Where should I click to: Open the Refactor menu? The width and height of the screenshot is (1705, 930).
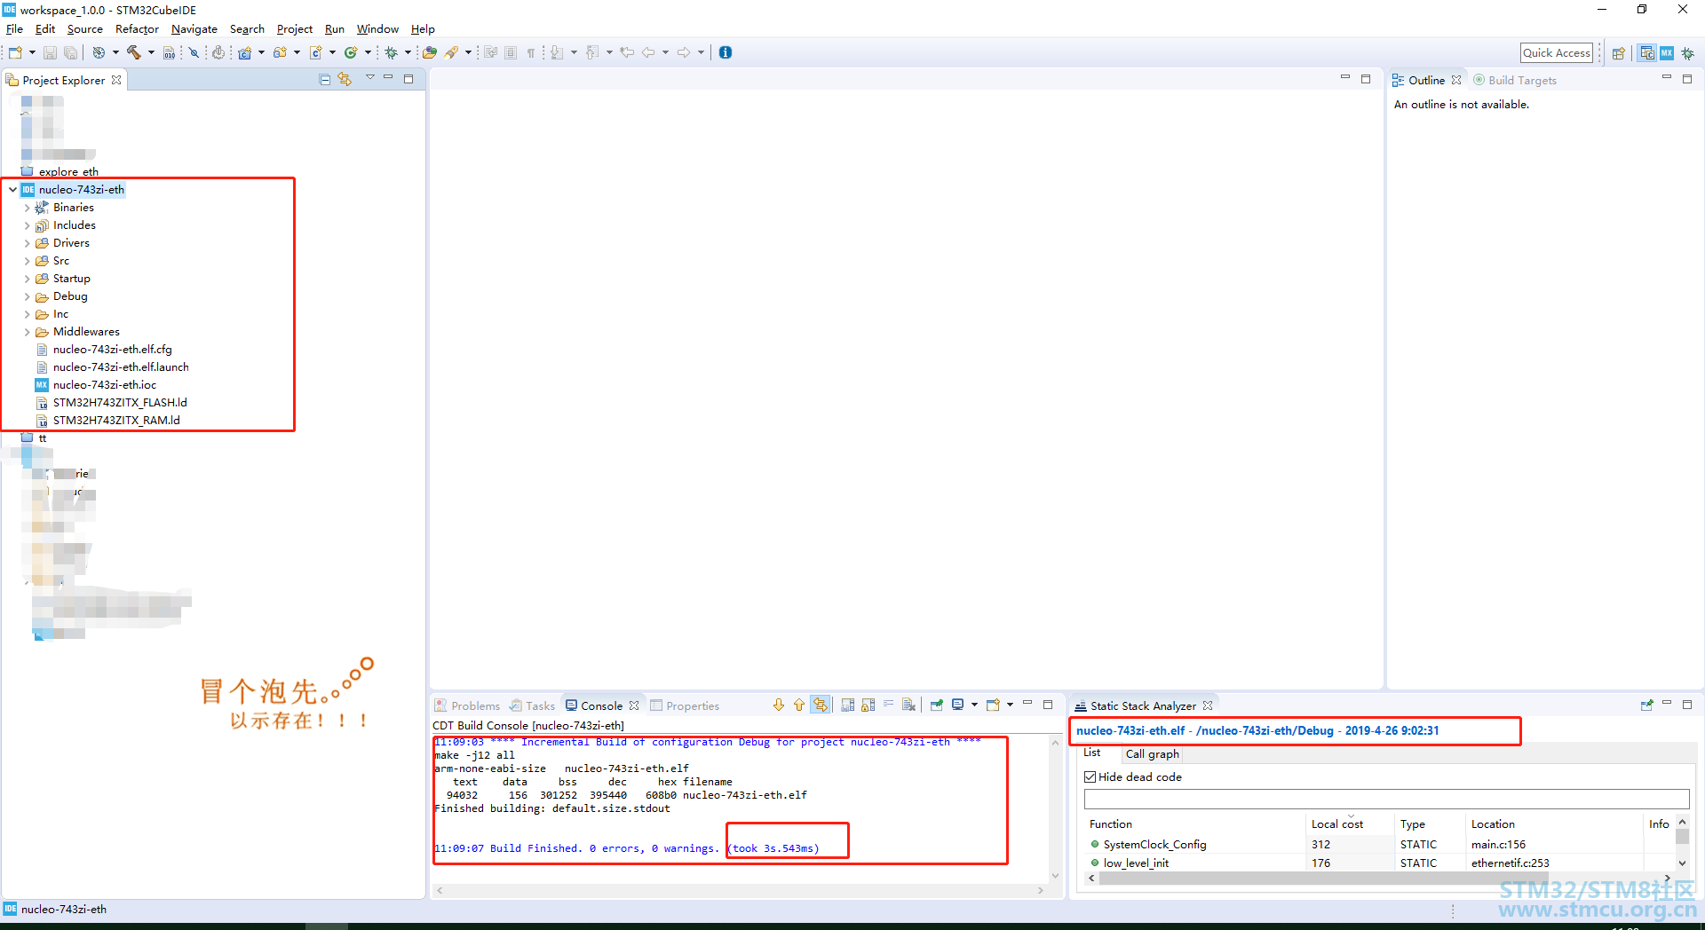(x=137, y=29)
